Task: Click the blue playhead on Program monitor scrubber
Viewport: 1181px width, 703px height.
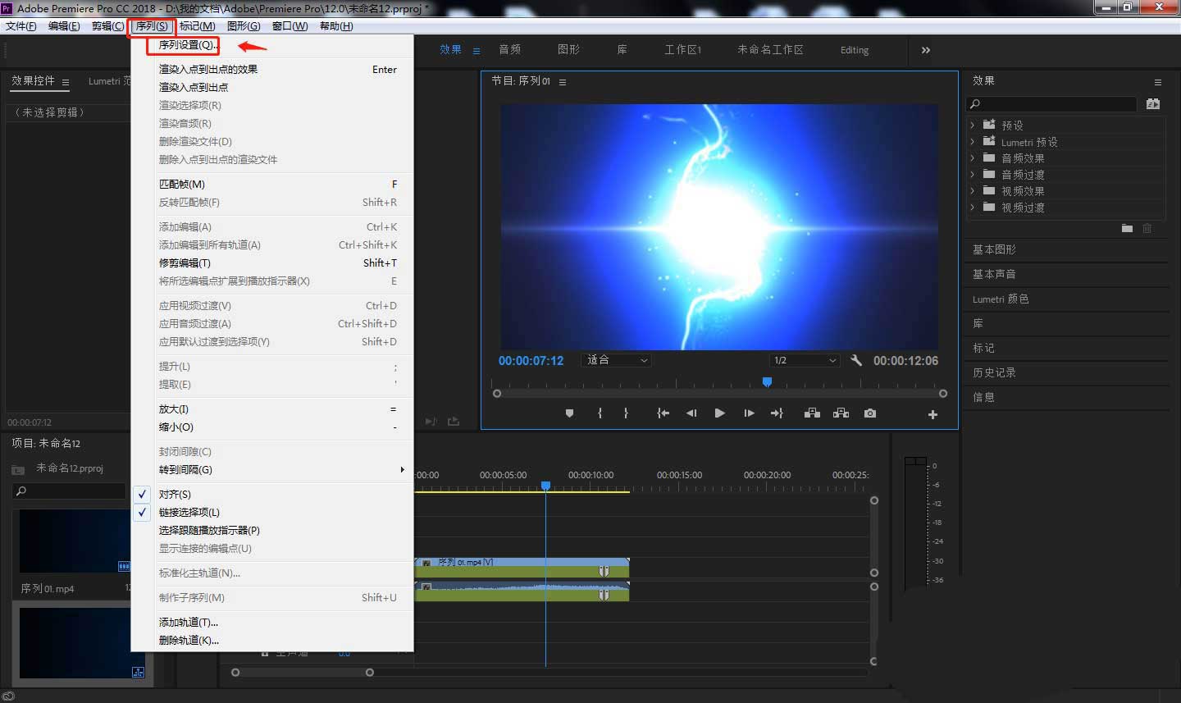Action: 767,382
